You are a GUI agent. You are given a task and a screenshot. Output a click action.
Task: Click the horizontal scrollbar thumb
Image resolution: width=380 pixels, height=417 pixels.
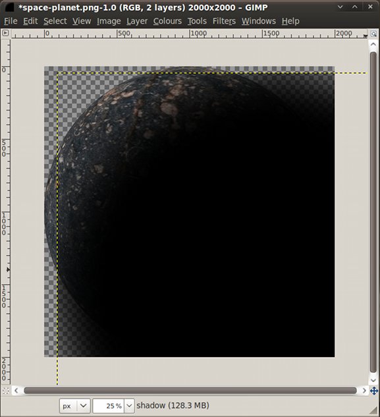click(190, 391)
